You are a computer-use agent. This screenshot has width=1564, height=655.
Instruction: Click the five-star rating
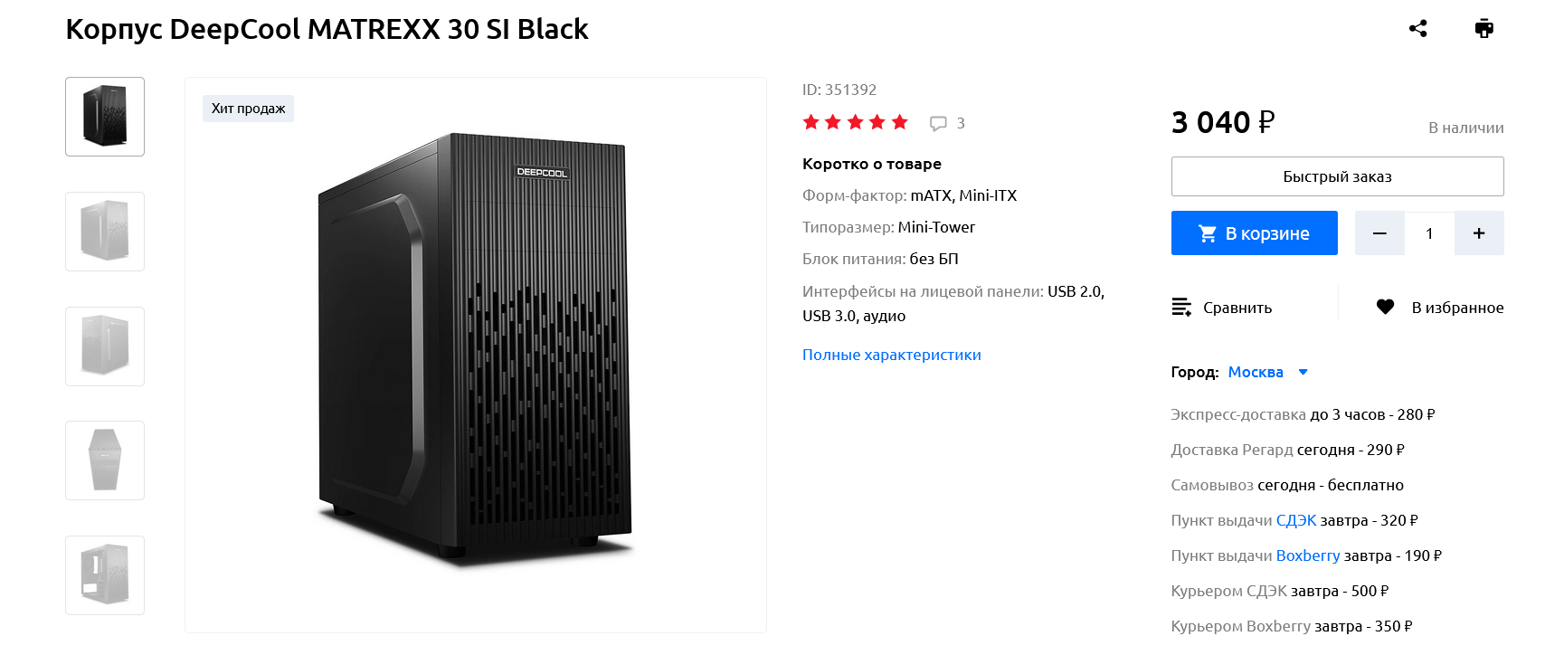pos(855,122)
